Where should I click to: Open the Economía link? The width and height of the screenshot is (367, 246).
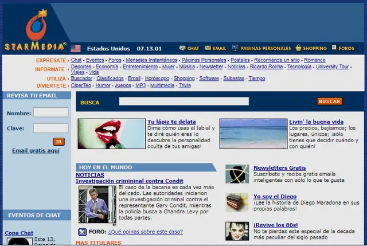click(x=107, y=67)
